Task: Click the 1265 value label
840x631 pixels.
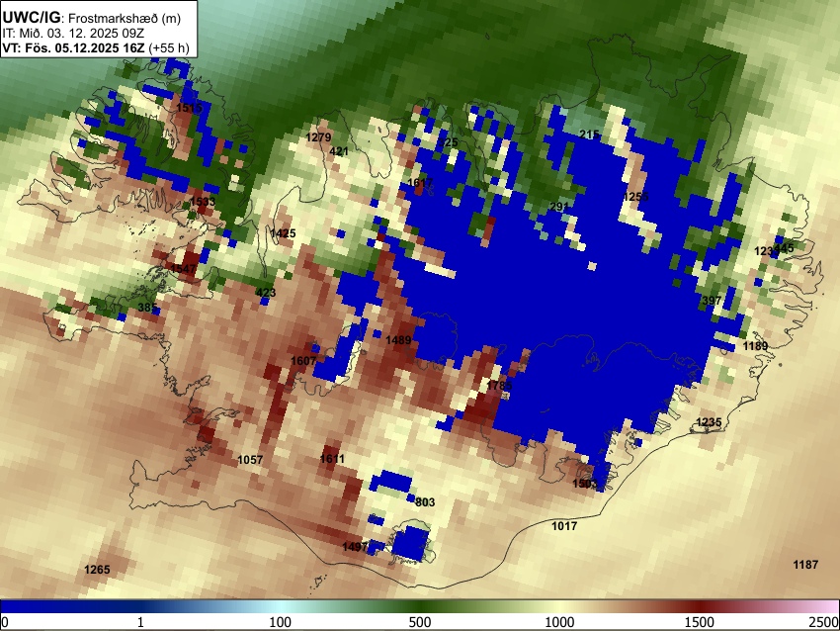Action: tap(97, 570)
